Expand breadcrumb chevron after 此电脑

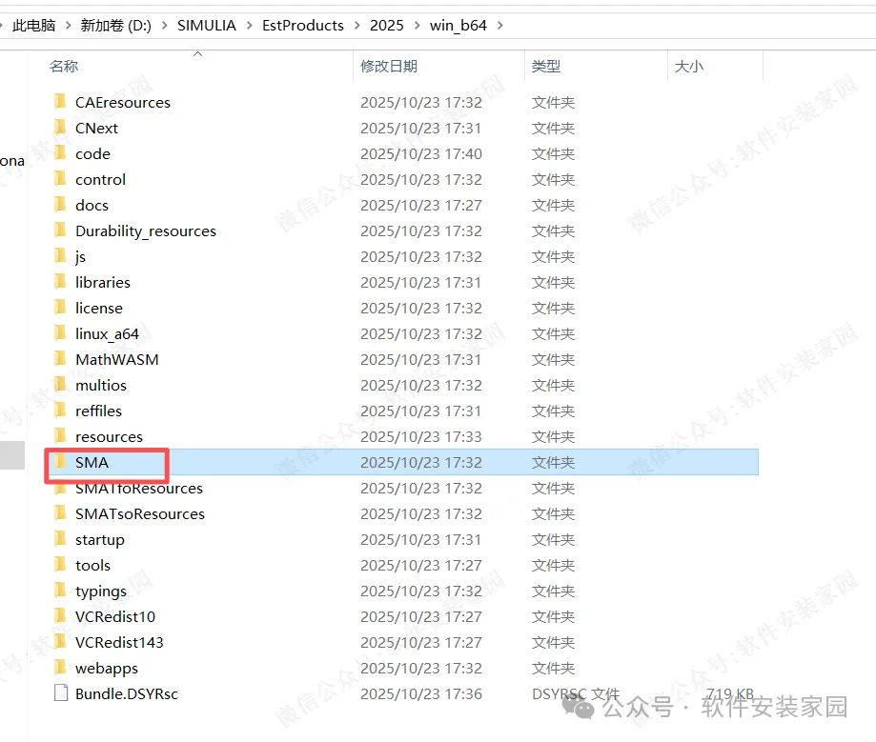69,25
